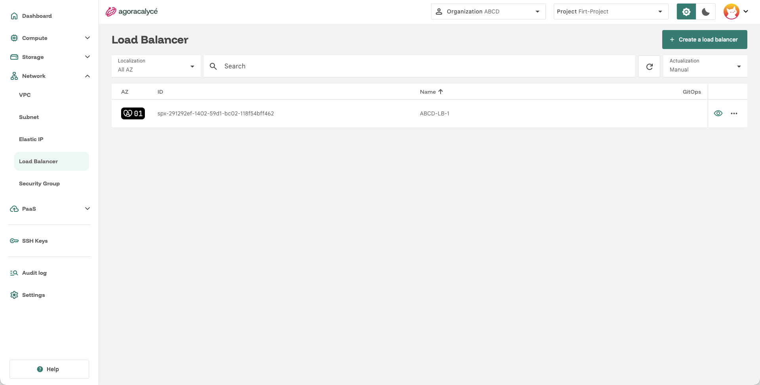Click the Storage drive icon
Image resolution: width=760 pixels, height=385 pixels.
click(14, 57)
